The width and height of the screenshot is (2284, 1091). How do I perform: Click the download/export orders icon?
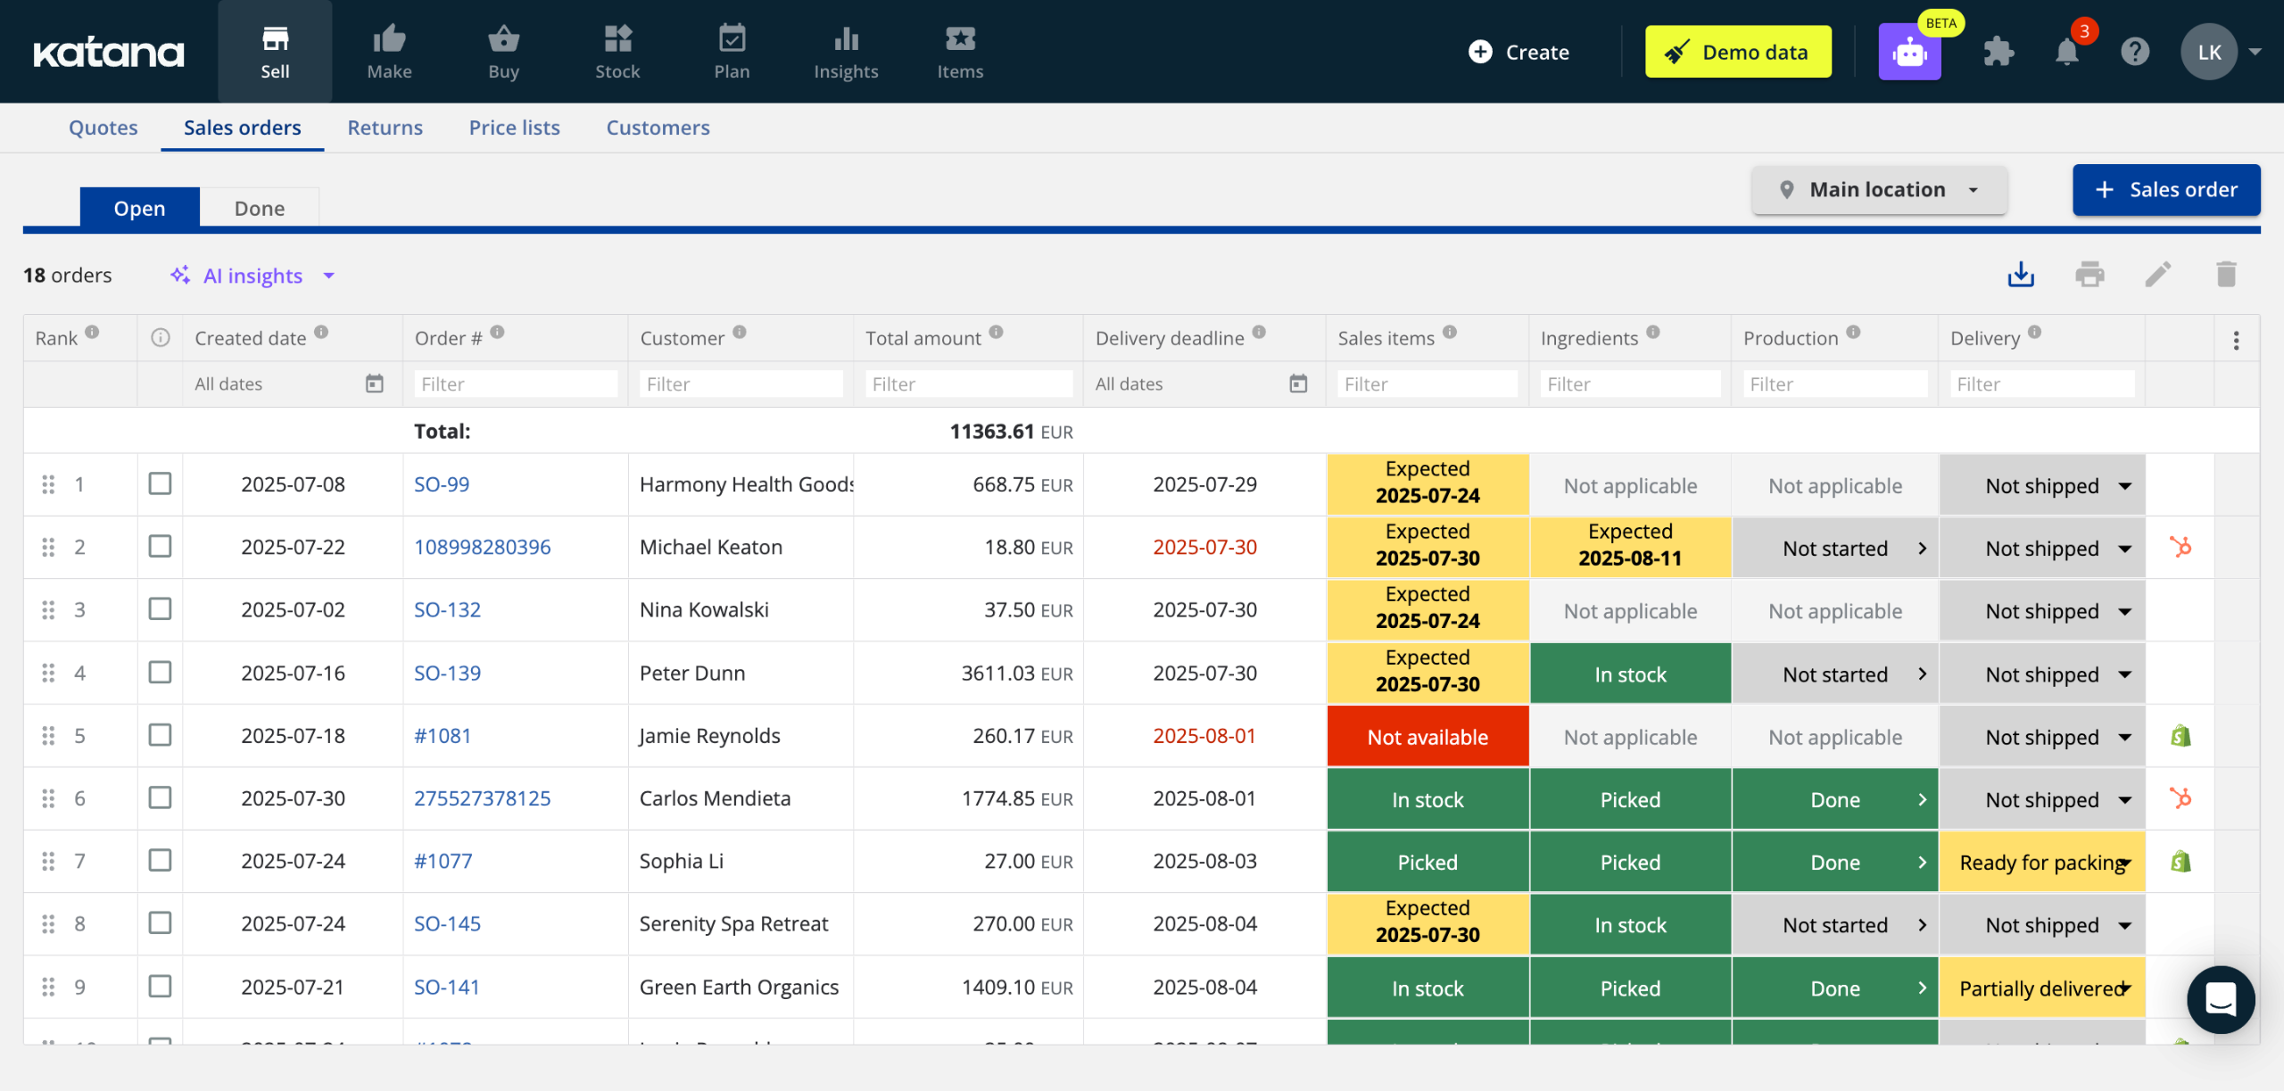pyautogui.click(x=2021, y=275)
